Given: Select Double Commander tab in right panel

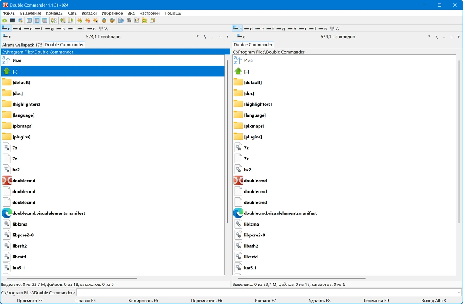Looking at the screenshot, I should (253, 45).
